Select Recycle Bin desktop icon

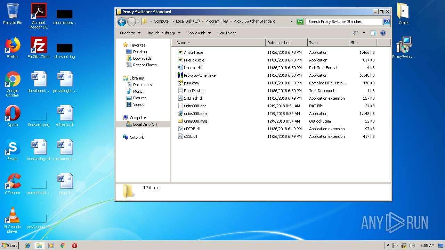(13, 14)
